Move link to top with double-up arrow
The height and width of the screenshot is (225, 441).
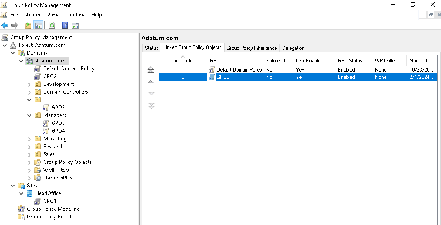(151, 70)
